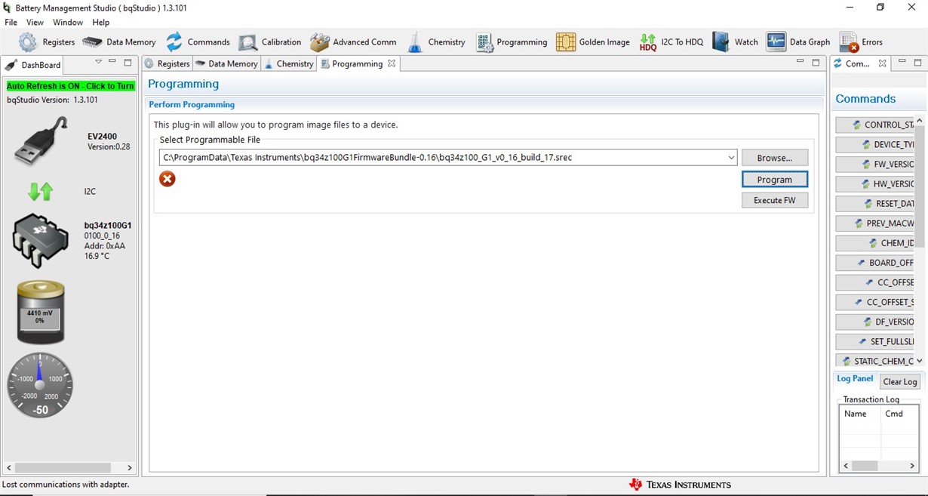Launch Calibration tool
The image size is (928, 496).
pyautogui.click(x=270, y=42)
